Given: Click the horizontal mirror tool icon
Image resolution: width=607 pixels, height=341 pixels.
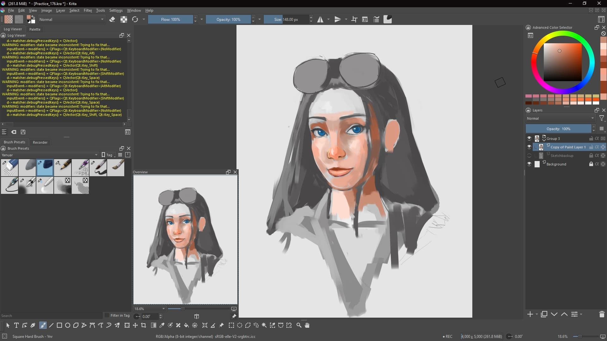Looking at the screenshot, I should pyautogui.click(x=320, y=20).
